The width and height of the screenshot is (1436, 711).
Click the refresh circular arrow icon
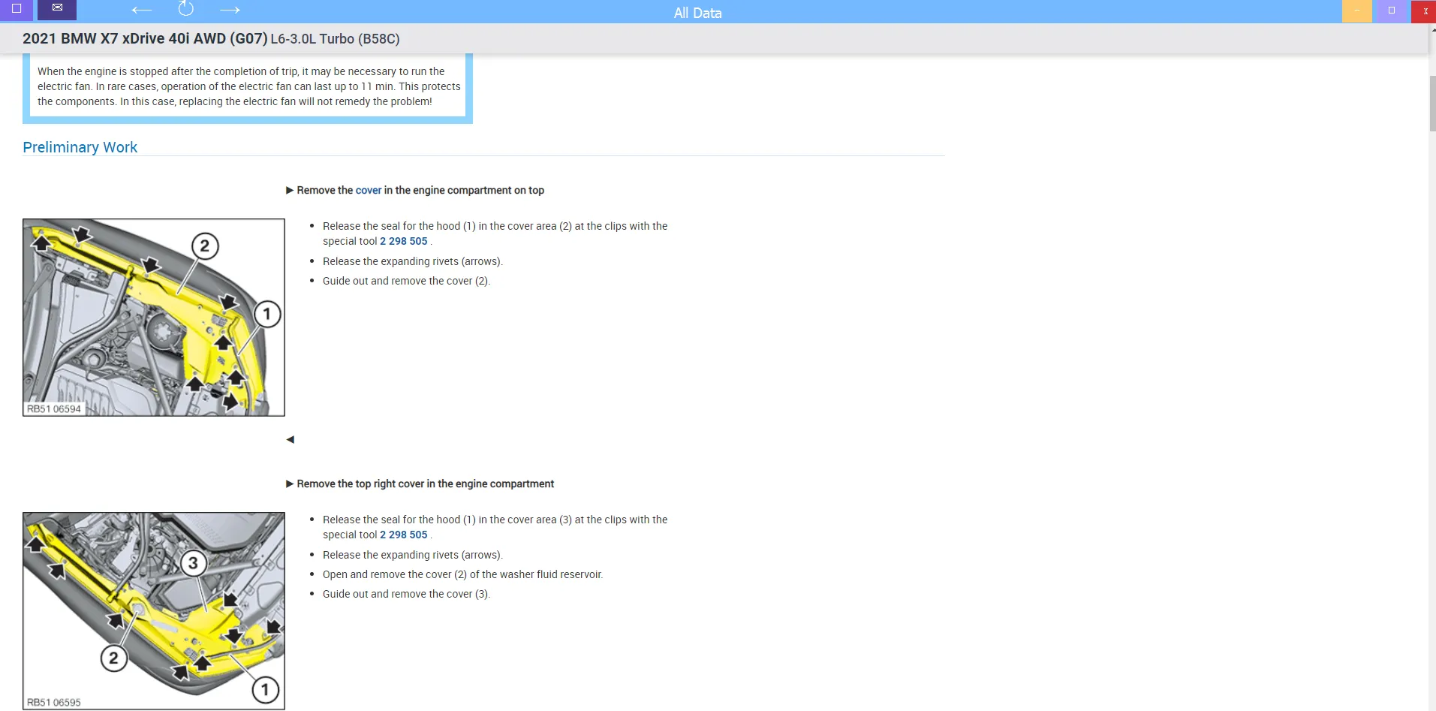coord(186,9)
